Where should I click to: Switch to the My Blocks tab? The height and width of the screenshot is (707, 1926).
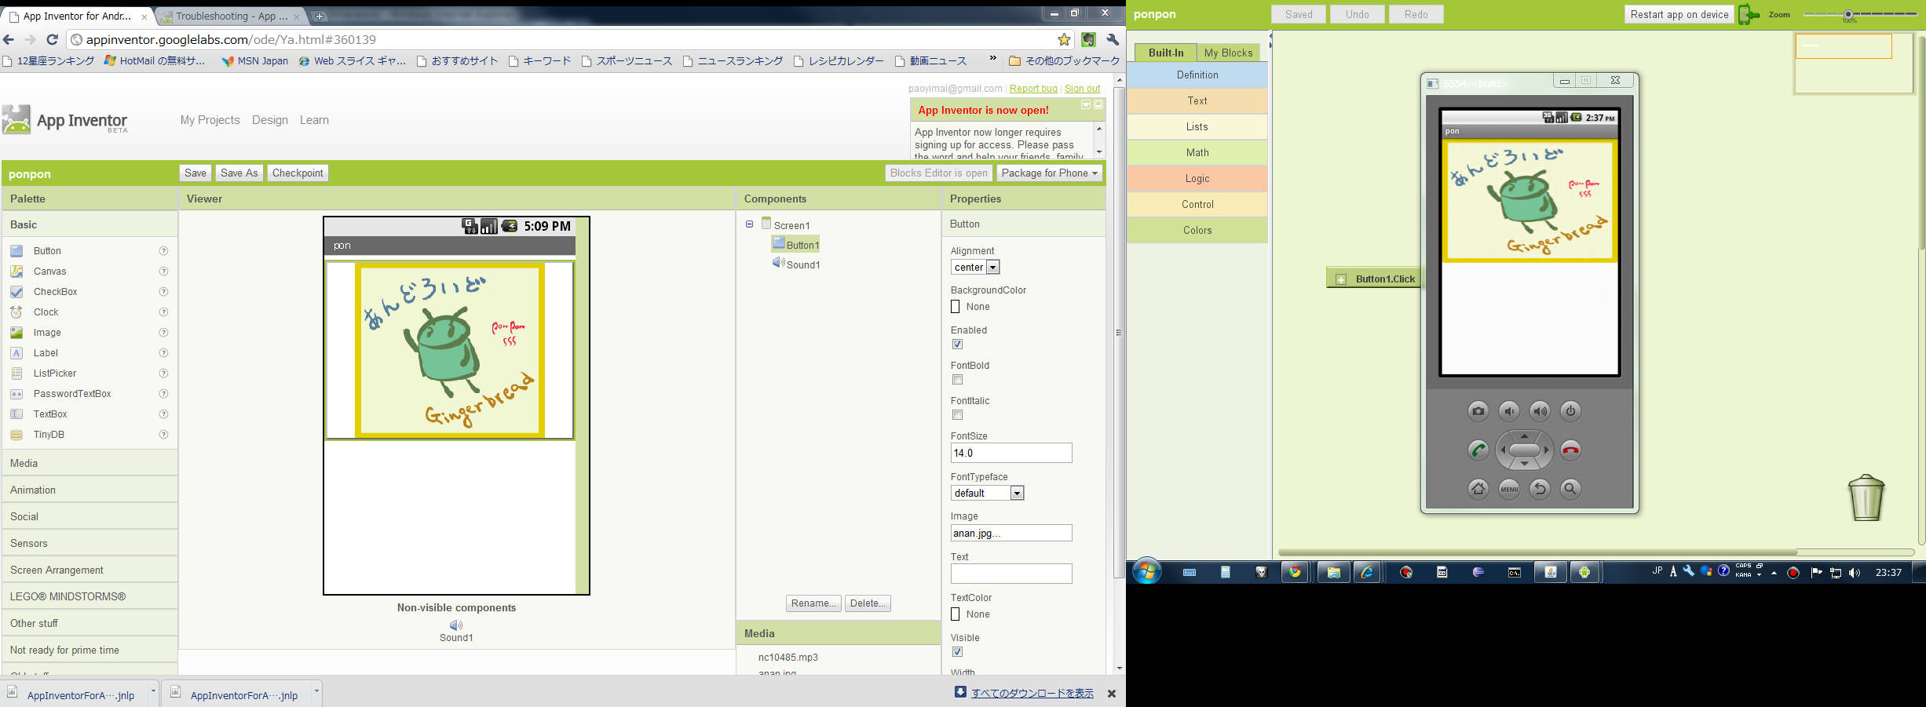coord(1228,53)
